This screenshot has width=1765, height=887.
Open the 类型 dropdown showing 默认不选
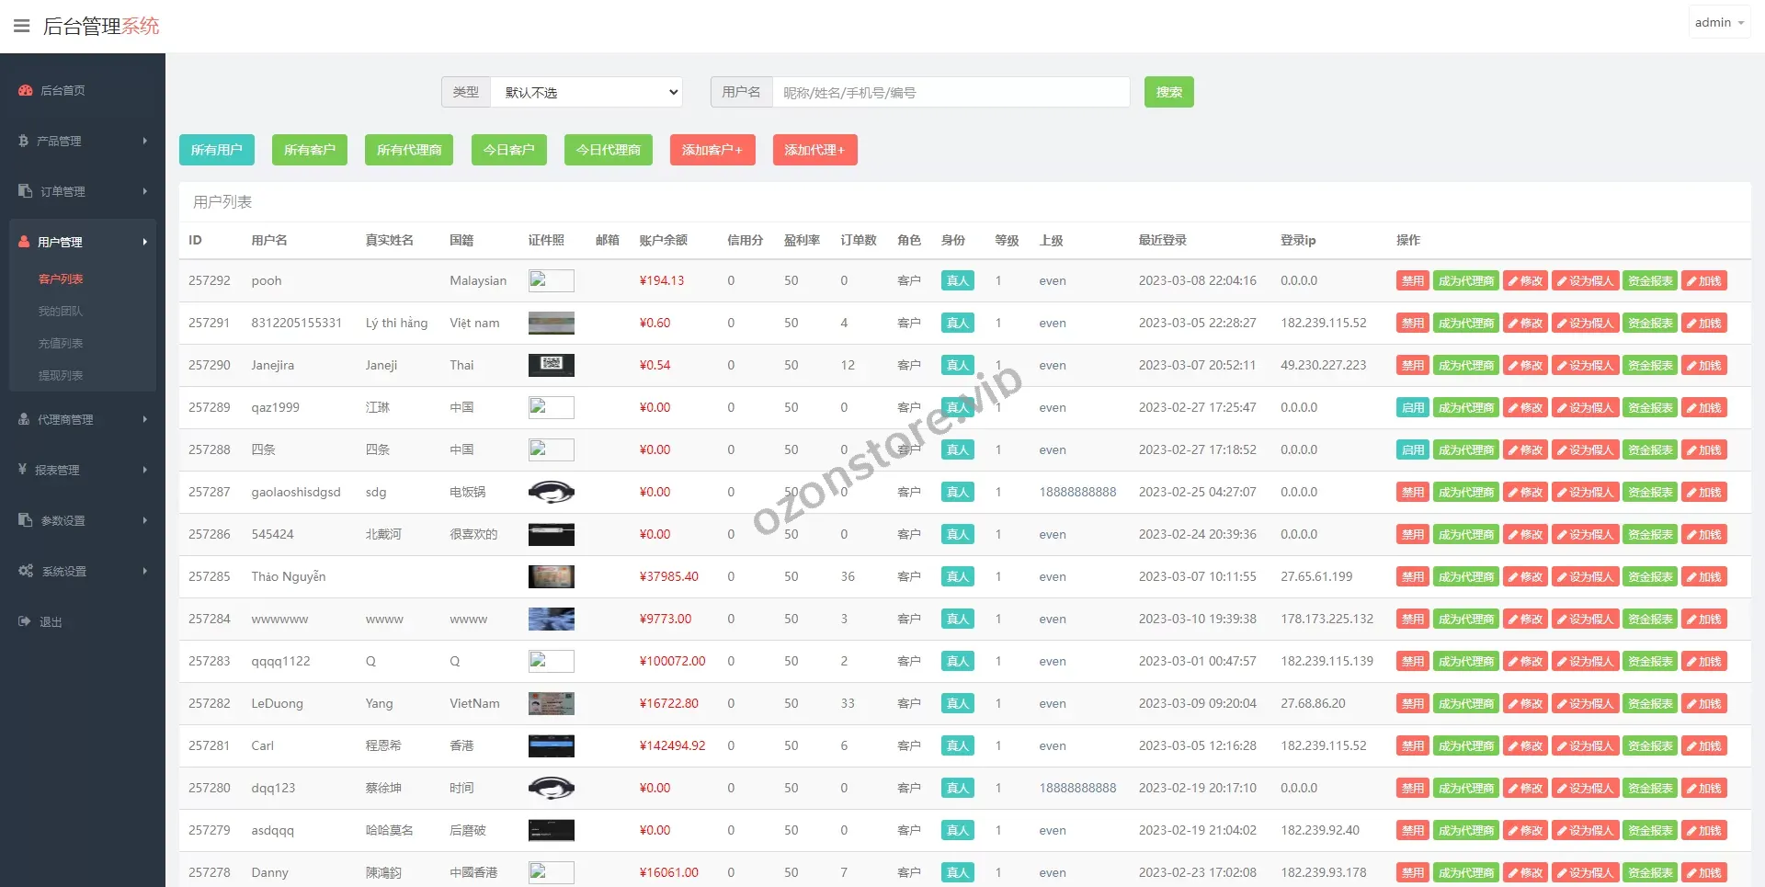pyautogui.click(x=586, y=92)
